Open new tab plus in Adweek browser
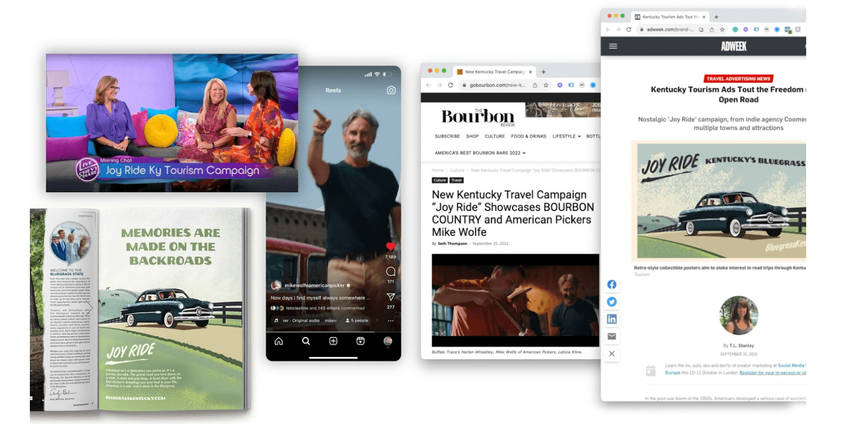 point(716,16)
